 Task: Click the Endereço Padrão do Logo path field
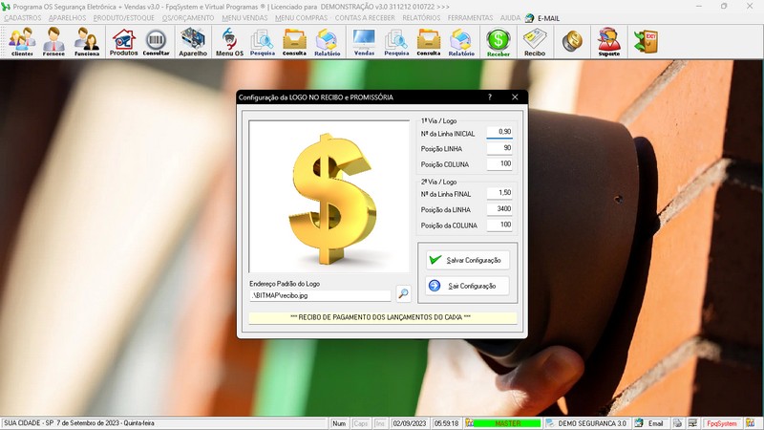[x=320, y=295]
